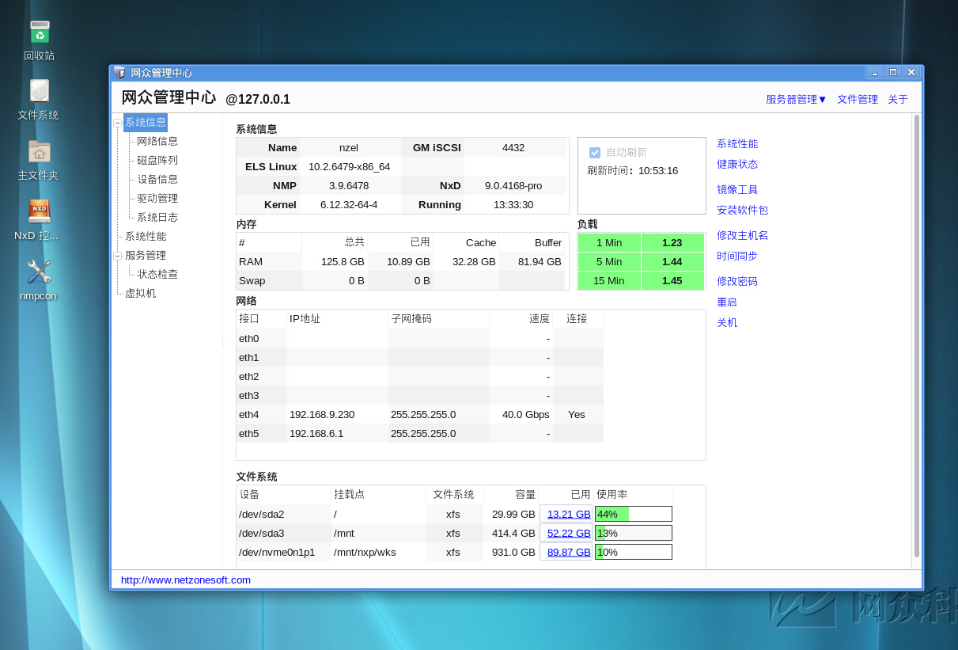The image size is (958, 650).
Task: Launch the nmpcon tools desktop icon
Action: pos(40,272)
